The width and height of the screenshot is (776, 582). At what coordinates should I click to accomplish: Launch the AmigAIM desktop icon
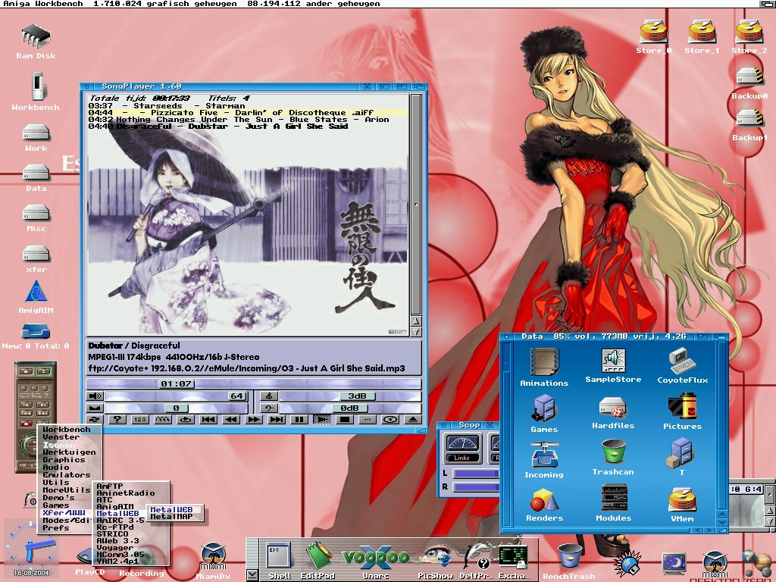(36, 296)
